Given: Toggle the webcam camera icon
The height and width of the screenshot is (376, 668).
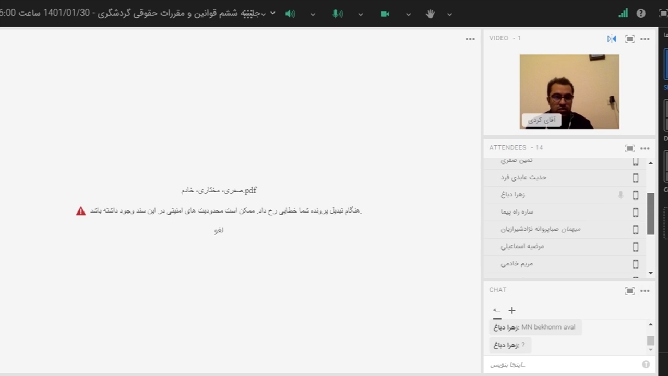Looking at the screenshot, I should (385, 14).
